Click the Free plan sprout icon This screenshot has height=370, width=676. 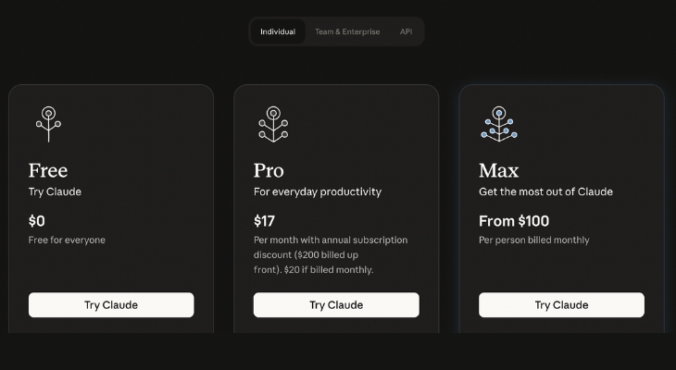(x=48, y=124)
